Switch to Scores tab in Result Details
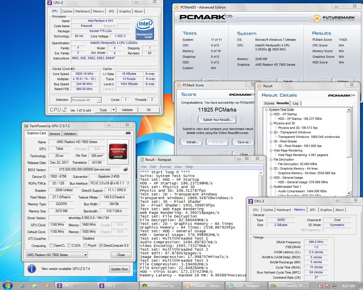The width and height of the screenshot is (363, 290). [269, 103]
